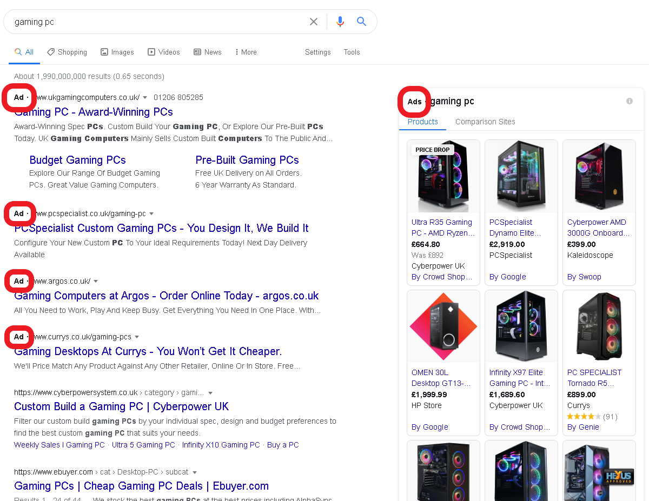The image size is (649, 501).
Task: Open Weekly Sales I Gaming PC sitelink
Action: (59, 445)
